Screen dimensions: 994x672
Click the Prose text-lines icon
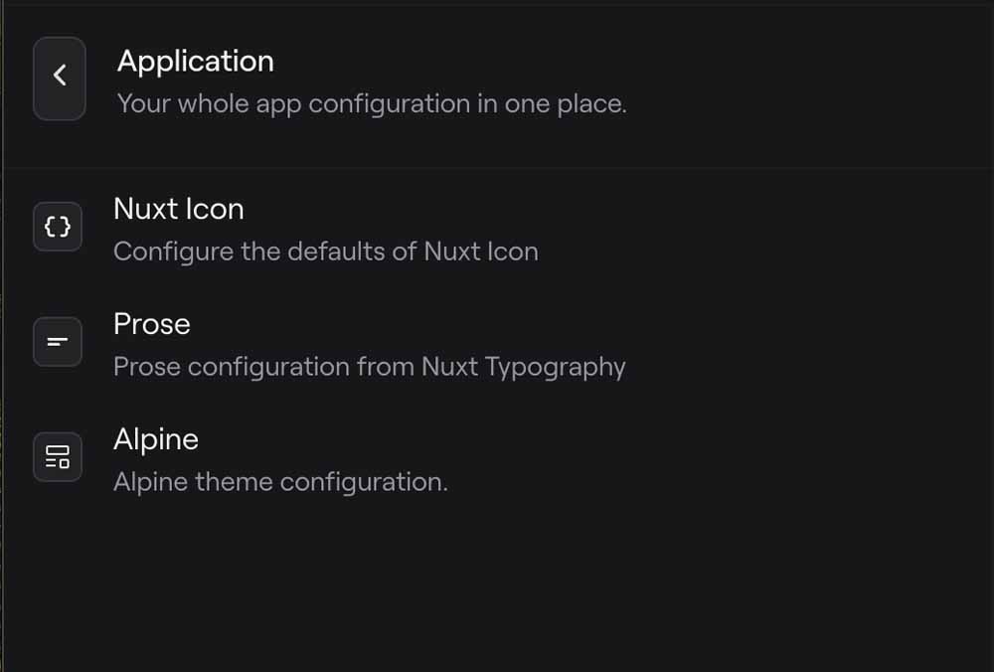pyautogui.click(x=58, y=343)
